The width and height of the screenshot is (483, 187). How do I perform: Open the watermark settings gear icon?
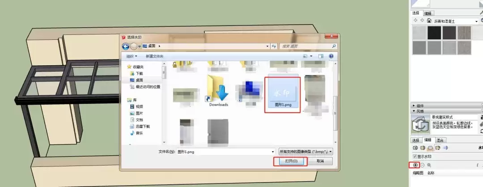coord(429,165)
